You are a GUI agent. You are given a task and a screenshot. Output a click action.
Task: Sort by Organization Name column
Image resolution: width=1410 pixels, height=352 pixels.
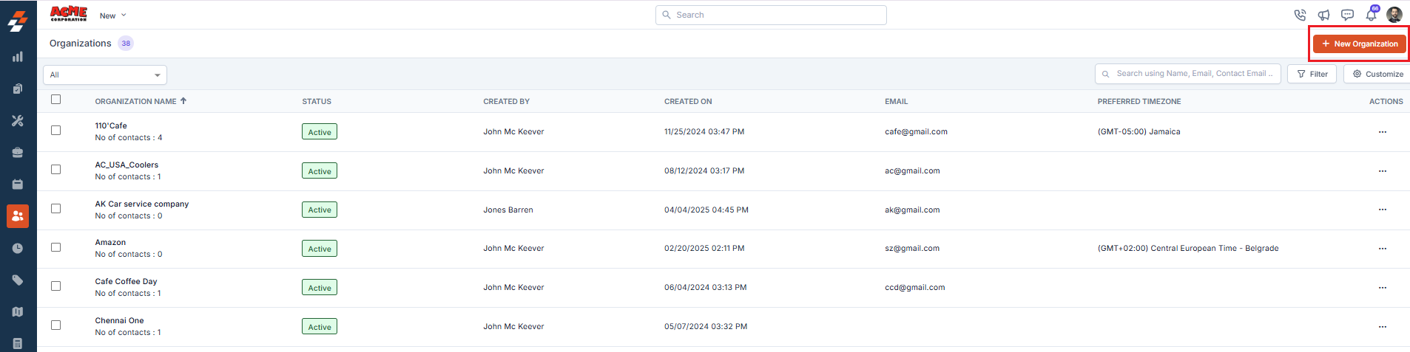coord(141,101)
